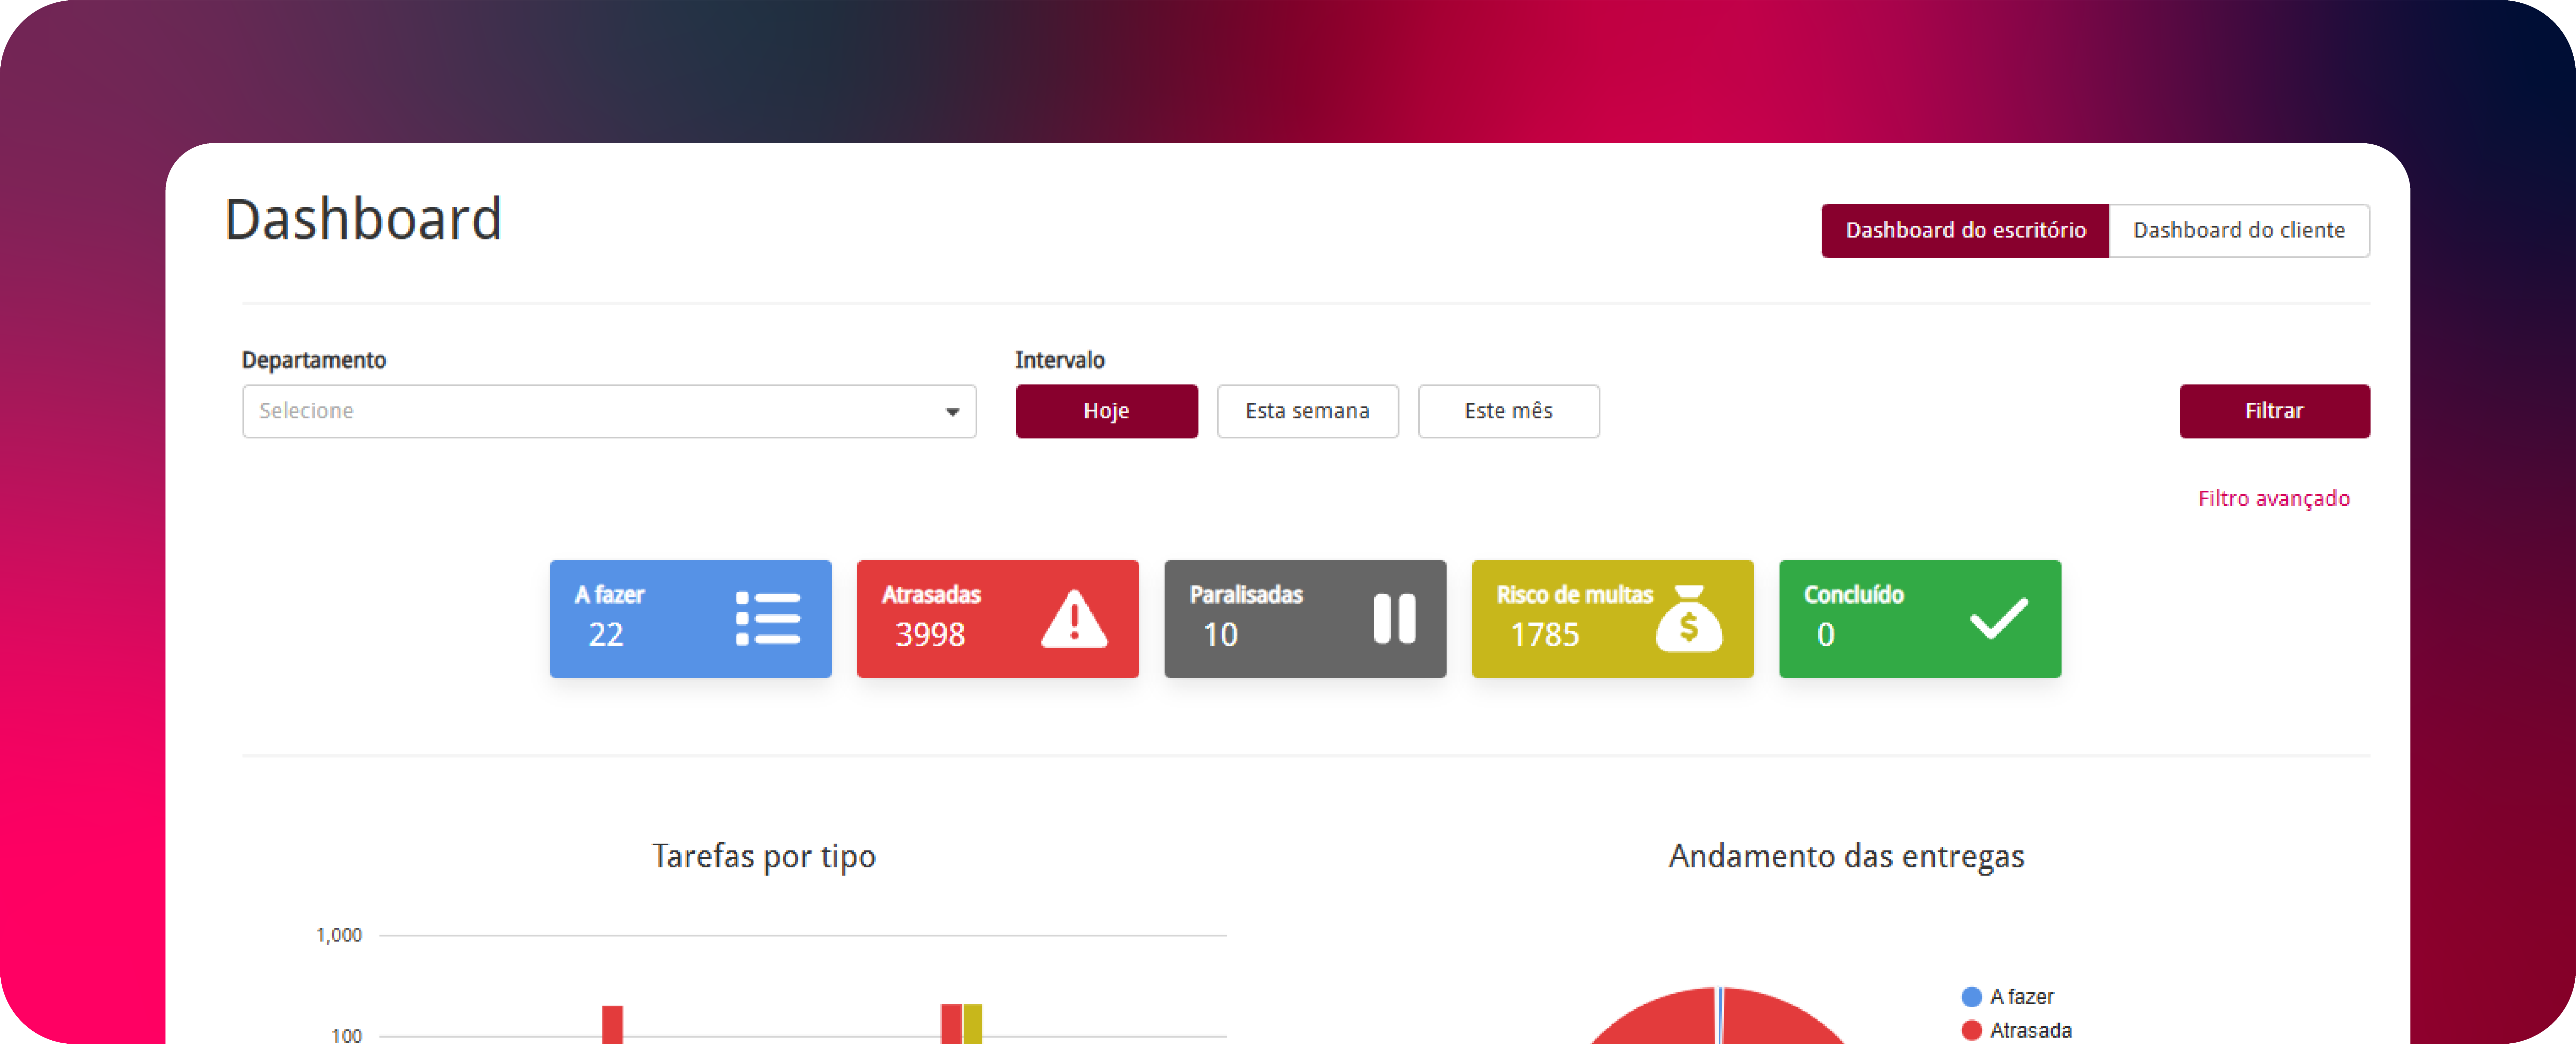Viewport: 2576px width, 1044px height.
Task: Enable the Este mês interval
Action: (x=1508, y=411)
